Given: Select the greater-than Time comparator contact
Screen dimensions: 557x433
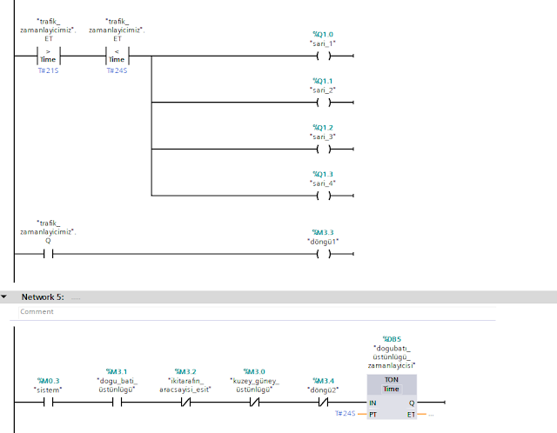Looking at the screenshot, I should click(x=49, y=56).
